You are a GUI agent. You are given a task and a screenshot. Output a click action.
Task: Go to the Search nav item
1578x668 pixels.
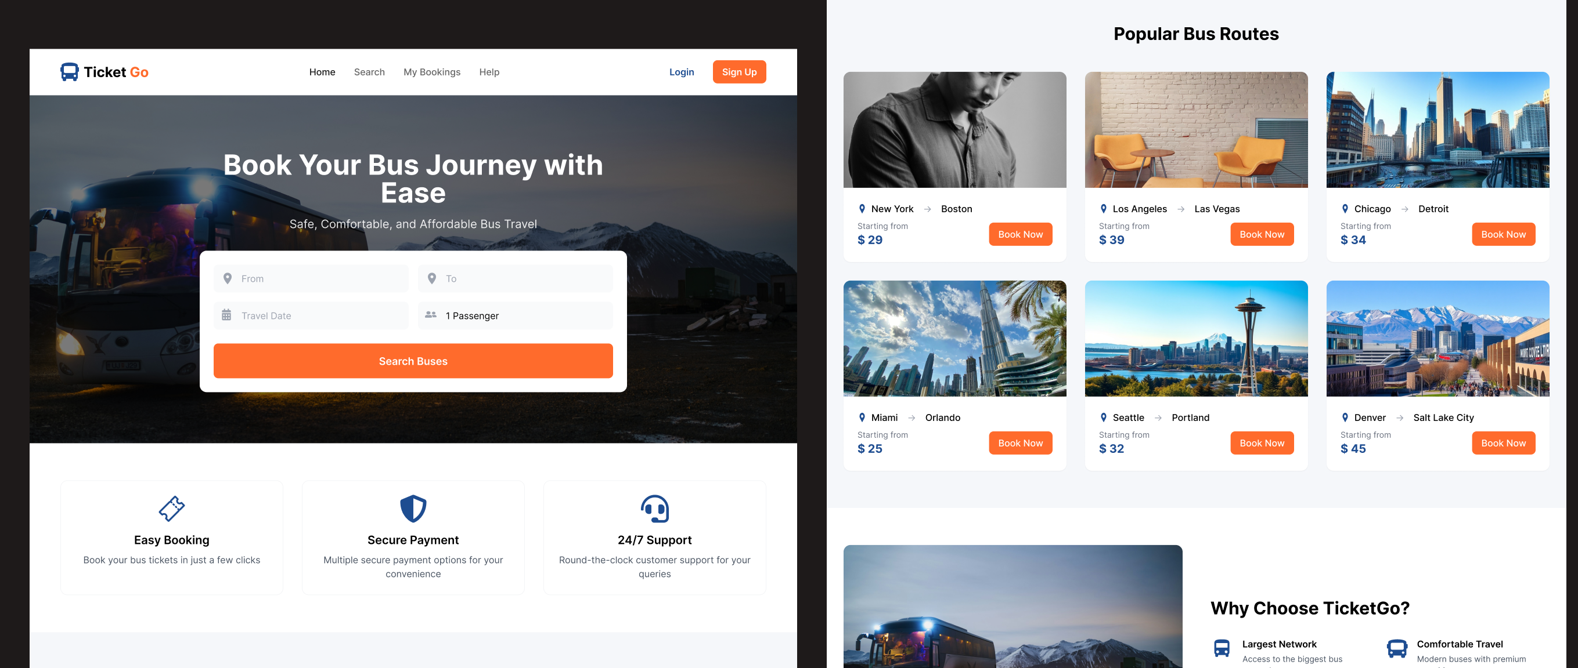tap(369, 72)
